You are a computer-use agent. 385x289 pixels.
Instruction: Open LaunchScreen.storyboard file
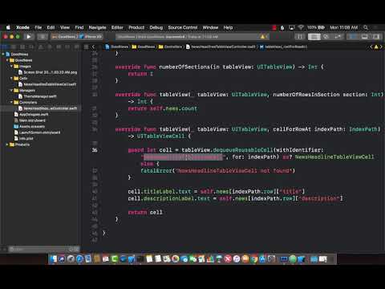[37, 132]
